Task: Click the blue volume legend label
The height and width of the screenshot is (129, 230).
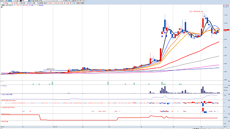Action: 41,5
